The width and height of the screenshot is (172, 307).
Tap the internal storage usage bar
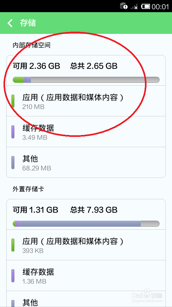pos(86,80)
